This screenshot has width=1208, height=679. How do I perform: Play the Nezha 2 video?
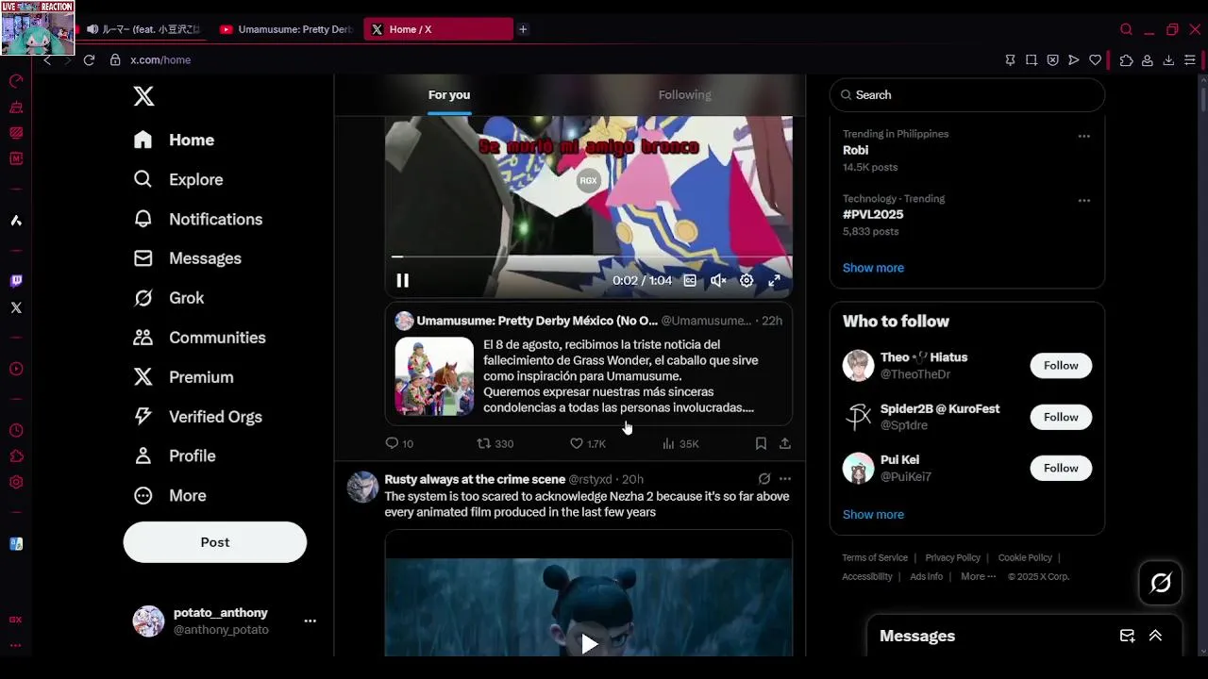(589, 644)
